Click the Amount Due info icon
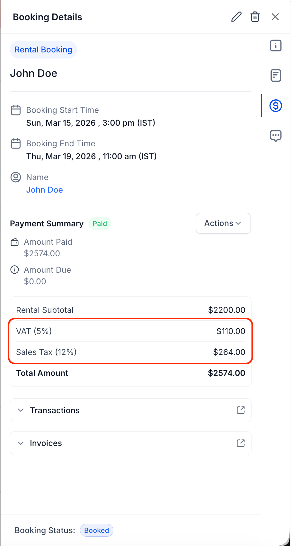This screenshot has height=546, width=291. pyautogui.click(x=15, y=269)
